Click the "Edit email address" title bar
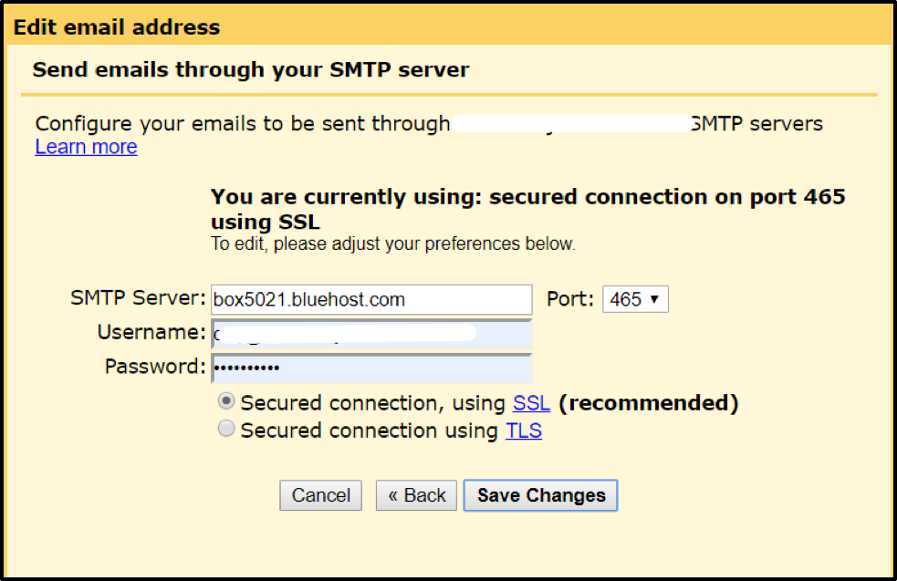 (117, 27)
